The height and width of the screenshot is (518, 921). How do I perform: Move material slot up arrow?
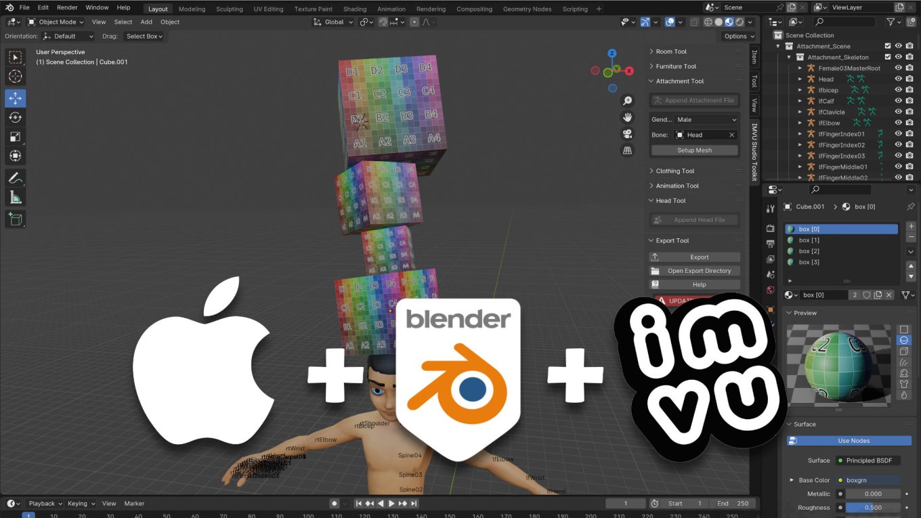click(x=911, y=265)
